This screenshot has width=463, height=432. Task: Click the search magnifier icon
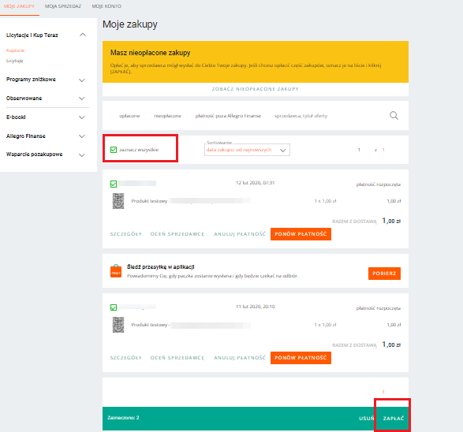pyautogui.click(x=394, y=115)
